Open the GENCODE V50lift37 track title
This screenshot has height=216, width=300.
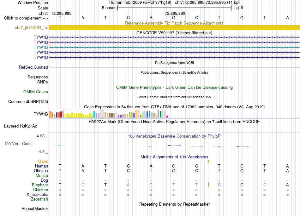[174, 33]
